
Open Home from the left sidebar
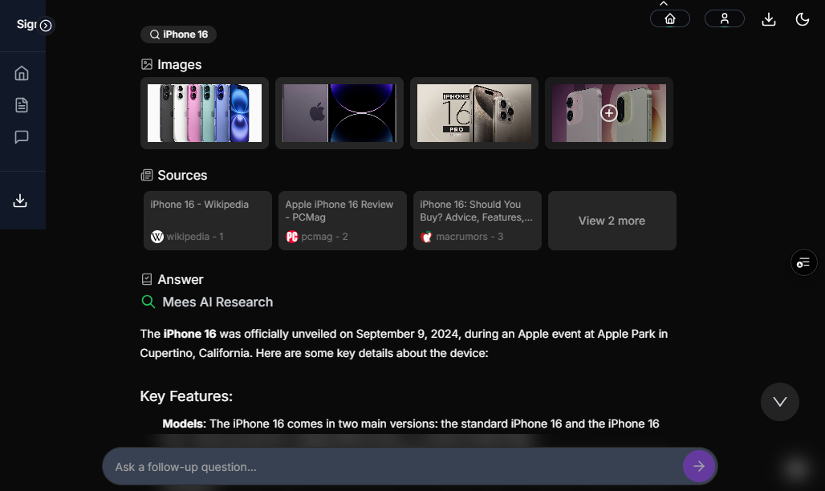click(22, 73)
